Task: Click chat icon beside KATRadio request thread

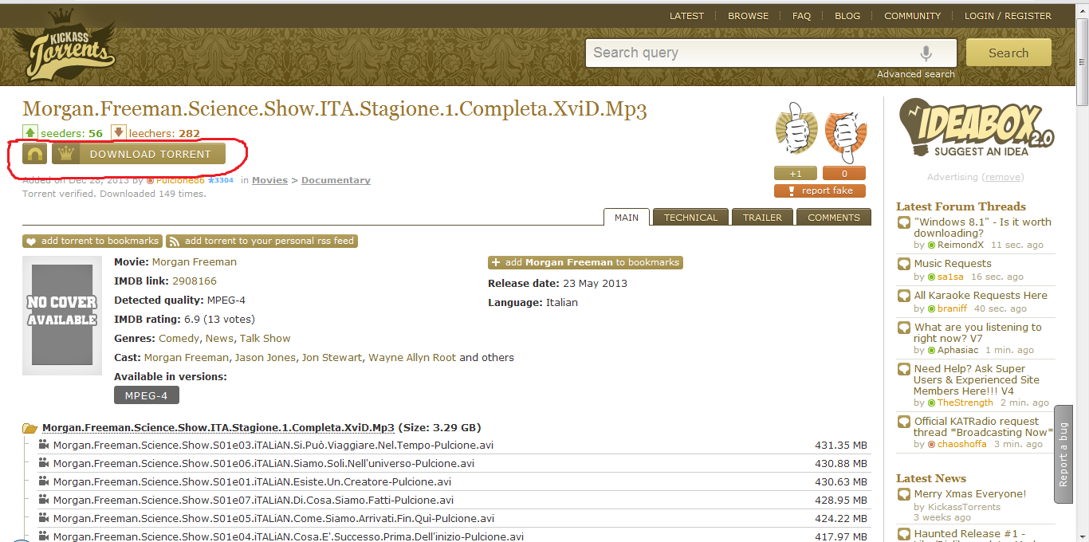Action: tap(903, 422)
